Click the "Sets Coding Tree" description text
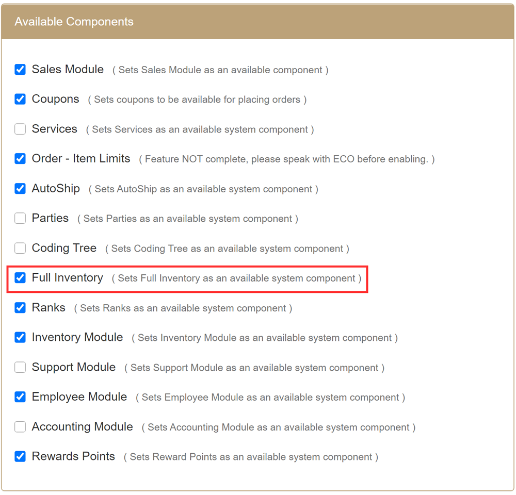 pyautogui.click(x=227, y=249)
